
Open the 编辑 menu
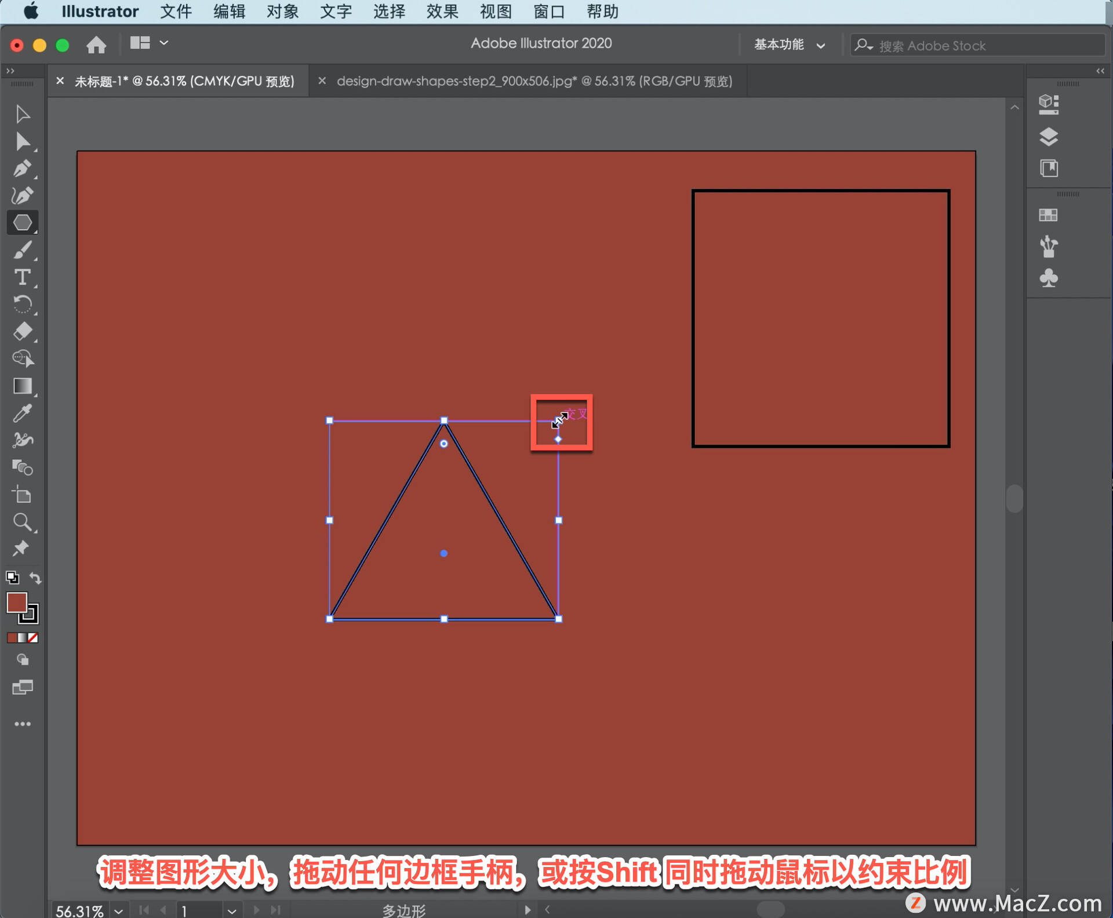[x=230, y=12]
